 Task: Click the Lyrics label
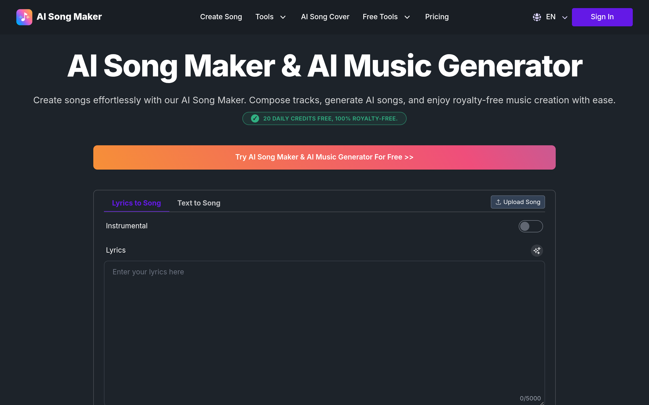point(116,250)
